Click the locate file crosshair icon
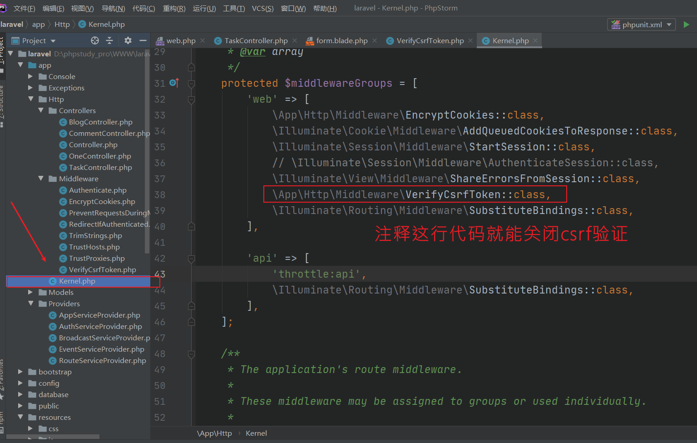The width and height of the screenshot is (697, 443). [x=95, y=40]
